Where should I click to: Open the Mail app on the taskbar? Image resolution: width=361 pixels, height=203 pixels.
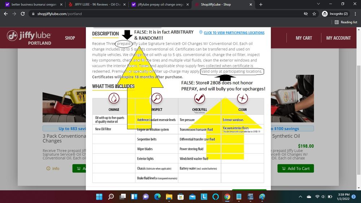click(192, 197)
